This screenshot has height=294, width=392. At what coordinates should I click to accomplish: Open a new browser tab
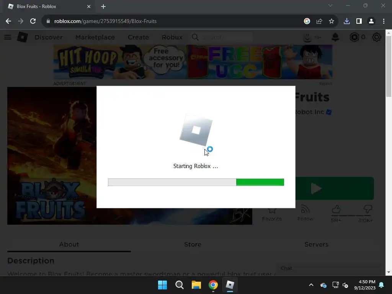tap(103, 7)
